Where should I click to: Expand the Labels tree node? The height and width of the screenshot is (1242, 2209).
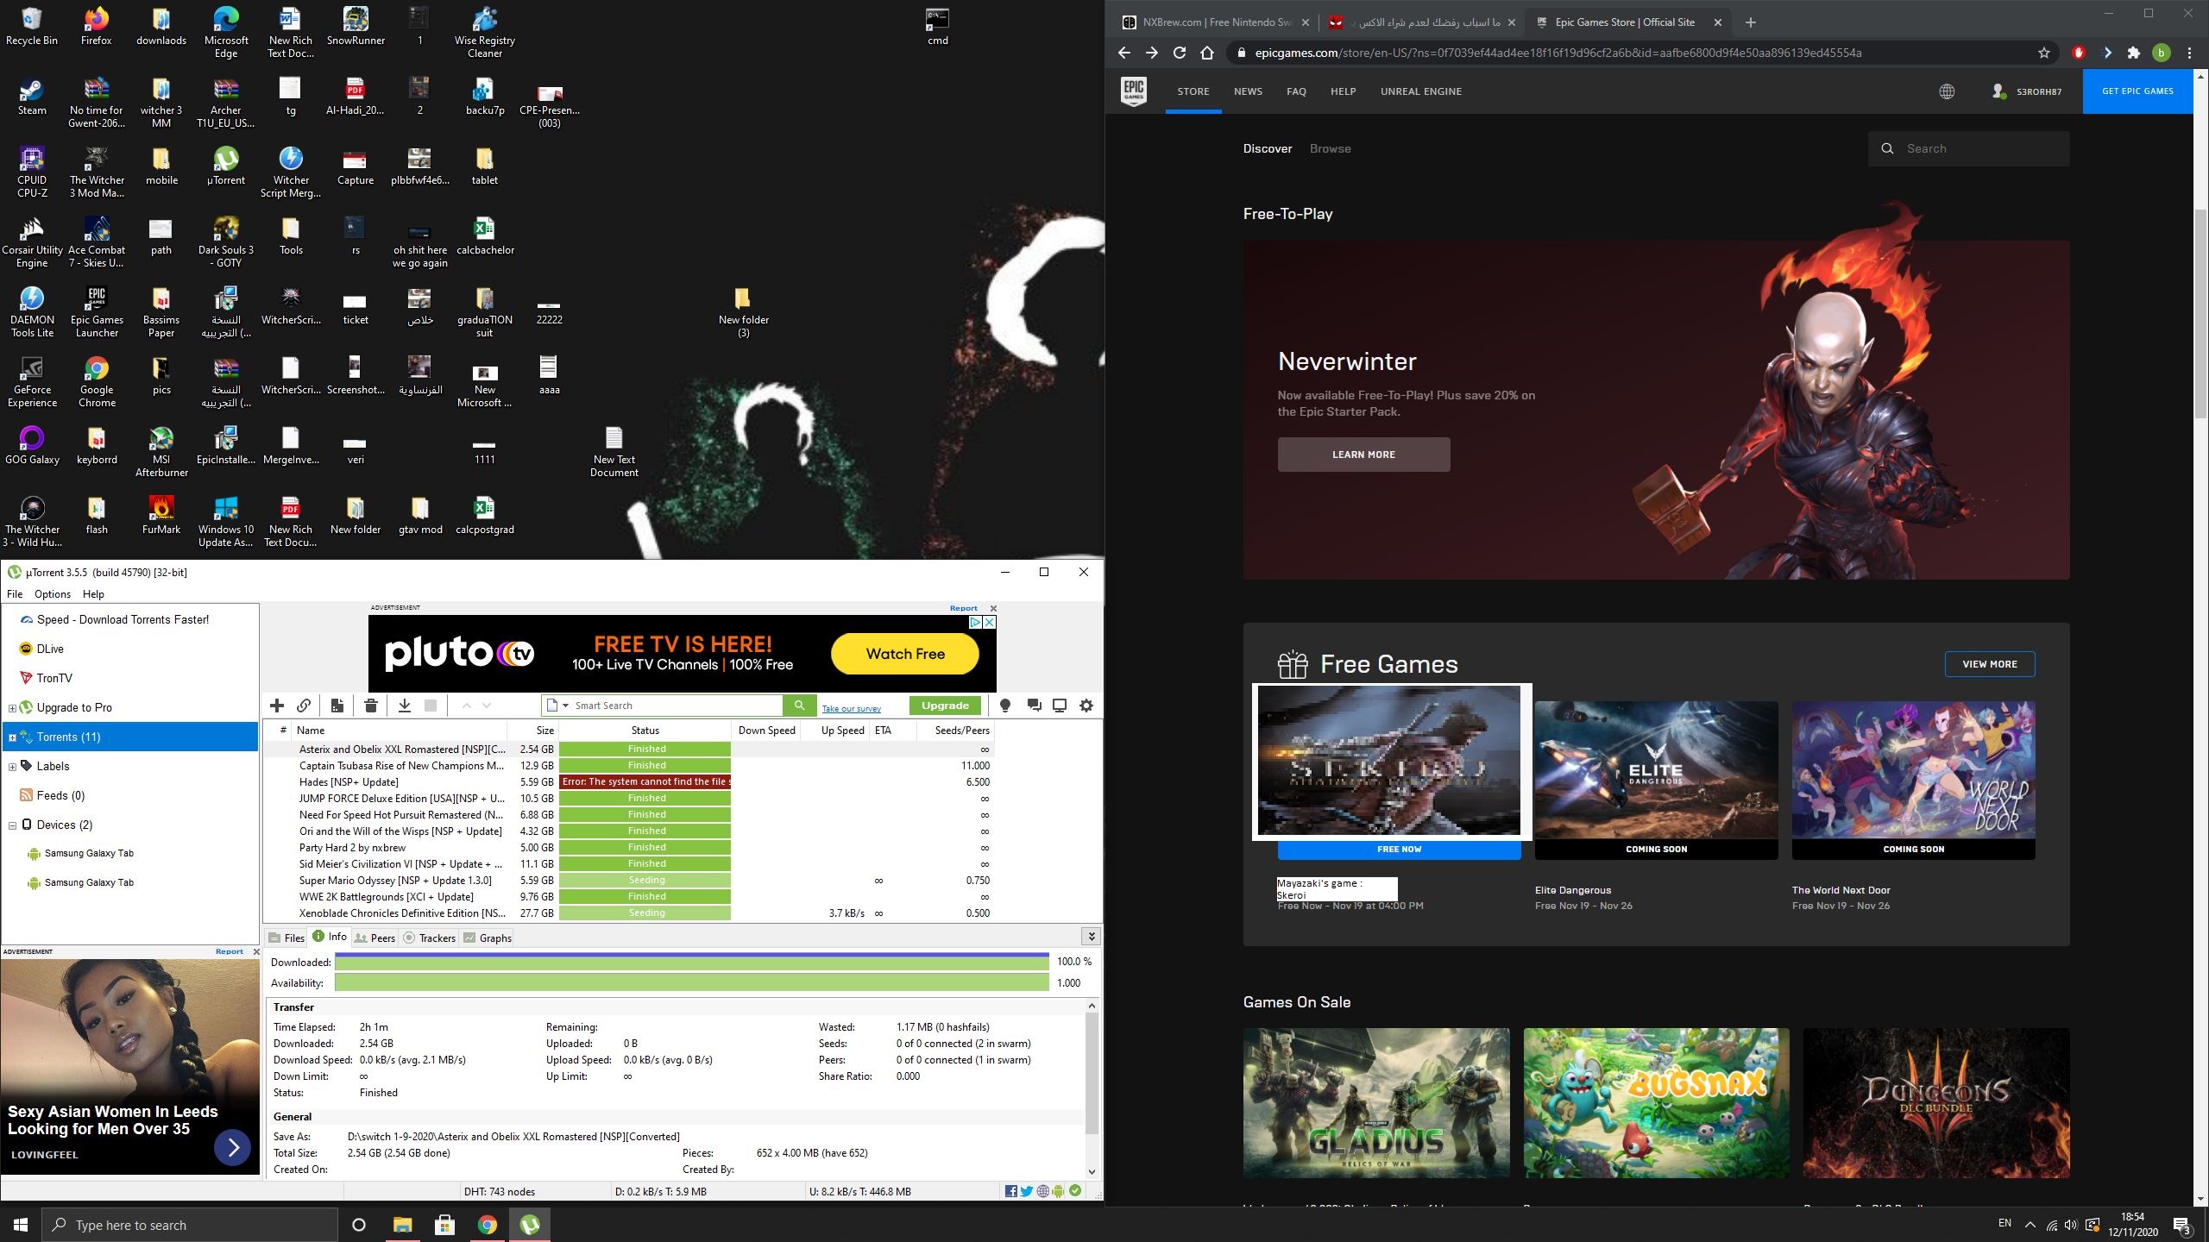pyautogui.click(x=12, y=767)
